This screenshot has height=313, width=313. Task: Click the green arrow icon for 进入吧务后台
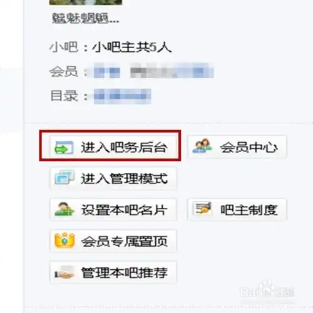pos(64,148)
